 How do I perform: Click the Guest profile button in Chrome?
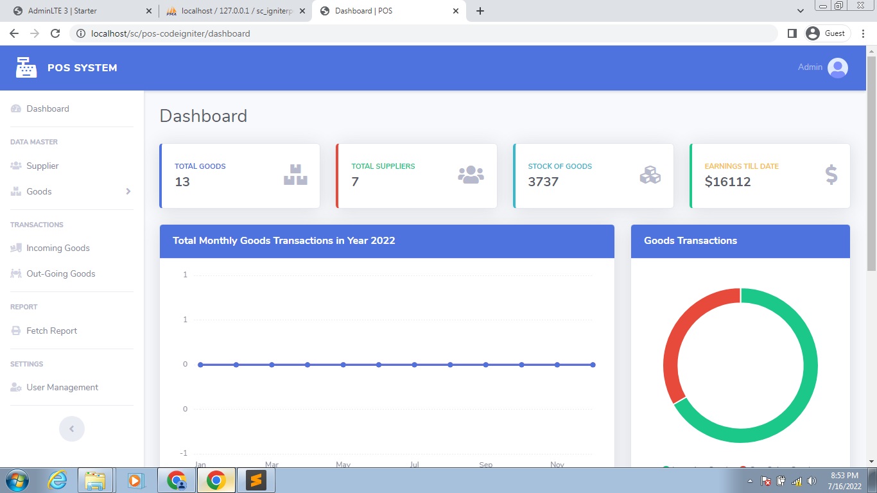(x=827, y=33)
